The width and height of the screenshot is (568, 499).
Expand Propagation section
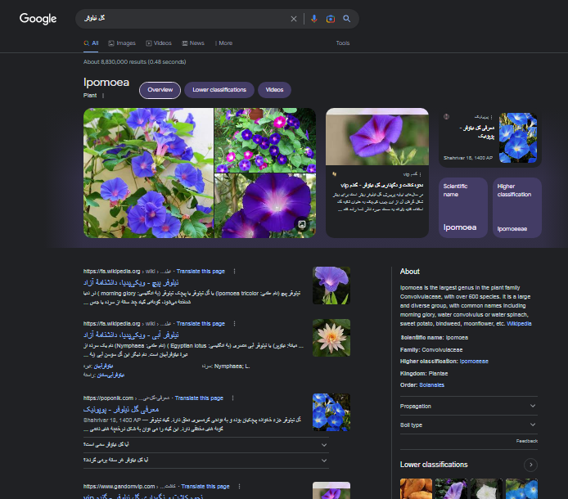[x=468, y=407]
